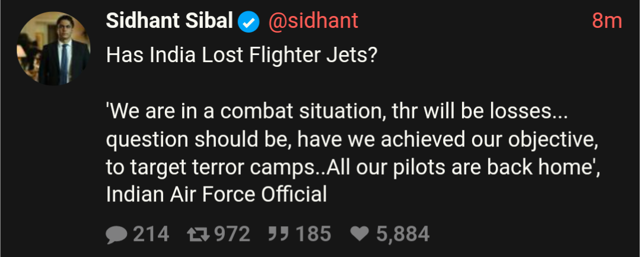Viewport: 640px width, 257px height.
Task: Click 'Indian Air Force Official' attribution text
Action: pyautogui.click(x=216, y=195)
